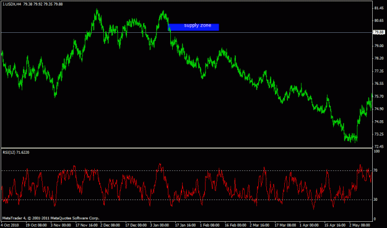Click the 77.35 price axis label

click(x=379, y=71)
